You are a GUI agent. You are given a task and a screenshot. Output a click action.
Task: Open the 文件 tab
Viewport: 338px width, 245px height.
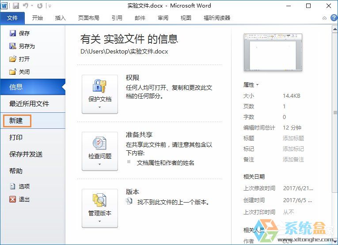pos(12,18)
